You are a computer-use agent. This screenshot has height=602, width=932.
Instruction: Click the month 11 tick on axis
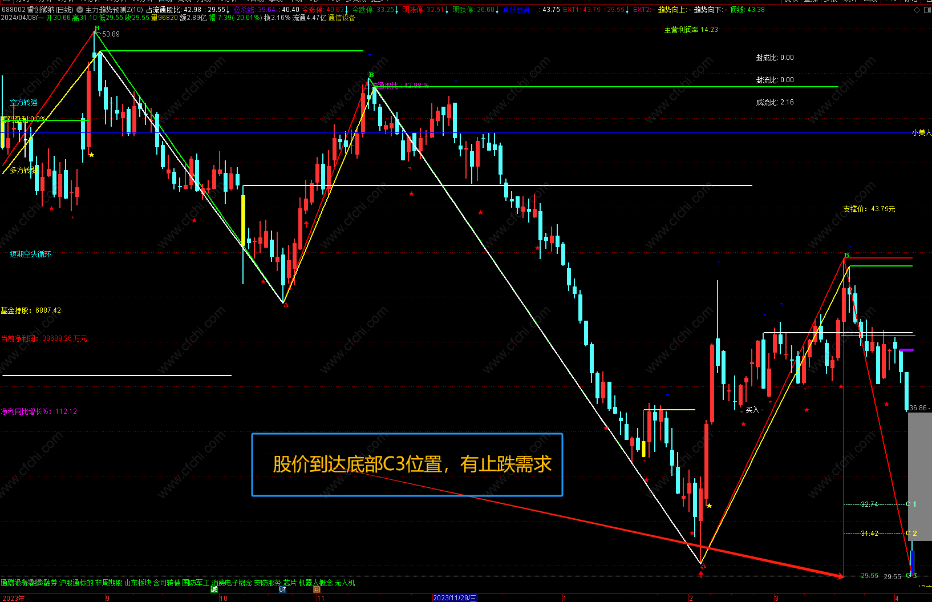[321, 598]
